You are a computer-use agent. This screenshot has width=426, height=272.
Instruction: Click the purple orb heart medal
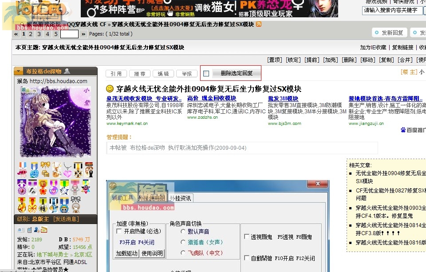[54, 187]
